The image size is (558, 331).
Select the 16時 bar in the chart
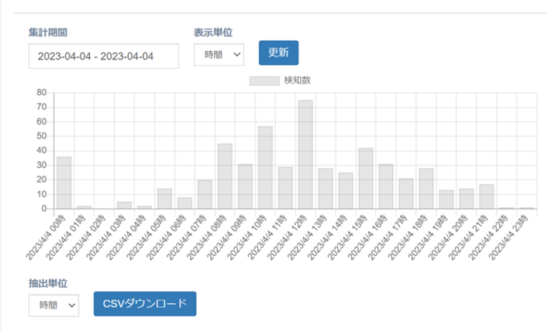386,186
